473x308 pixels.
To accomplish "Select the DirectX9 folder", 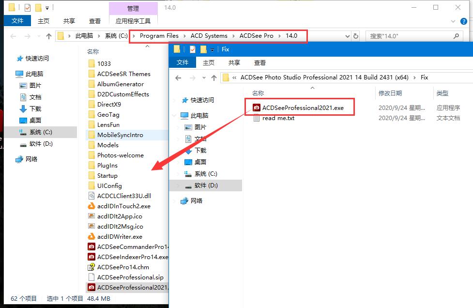I will [105, 105].
